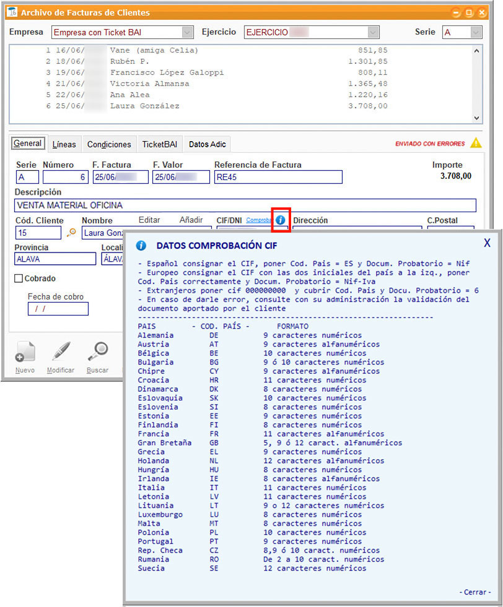Click the Referencia de Factura field
This screenshot has width=503, height=607.
click(278, 177)
